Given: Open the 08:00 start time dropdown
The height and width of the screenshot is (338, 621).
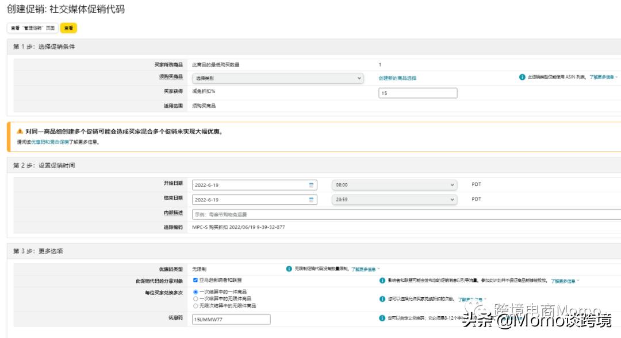Looking at the screenshot, I should point(396,185).
